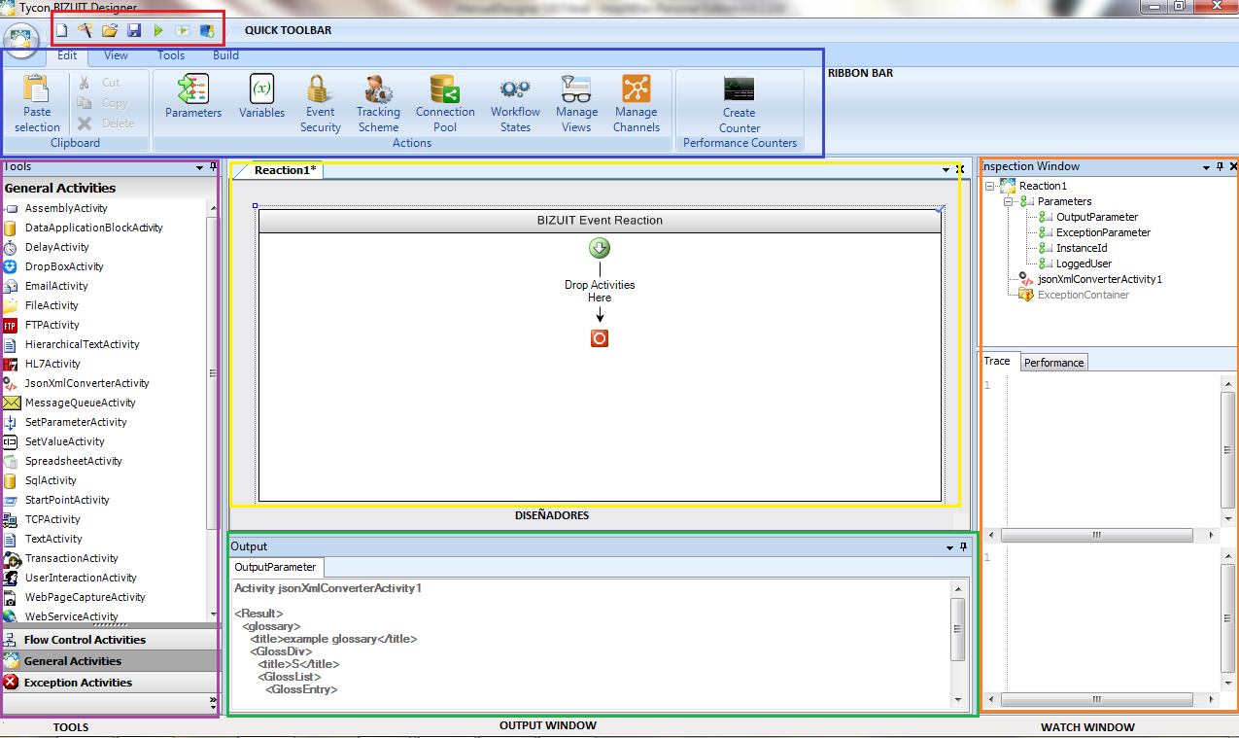Open a file via quick toolbar folder icon
This screenshot has height=738, width=1239.
[110, 31]
